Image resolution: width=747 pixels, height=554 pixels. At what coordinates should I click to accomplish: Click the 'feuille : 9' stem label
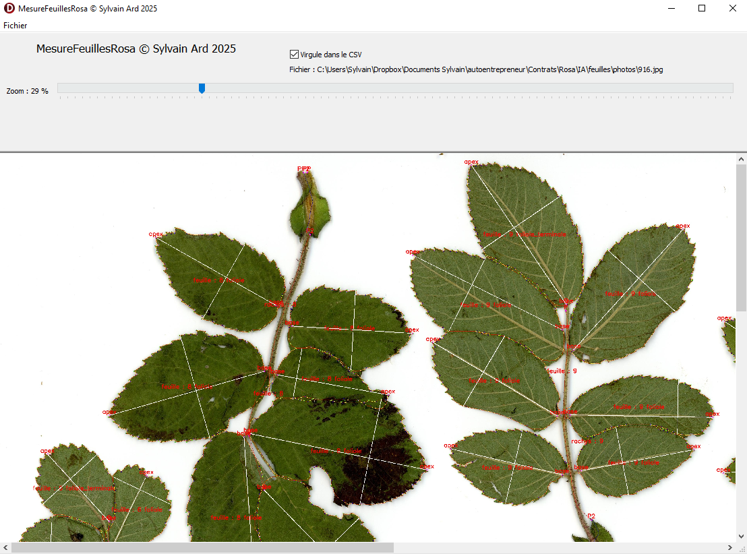[x=562, y=371]
